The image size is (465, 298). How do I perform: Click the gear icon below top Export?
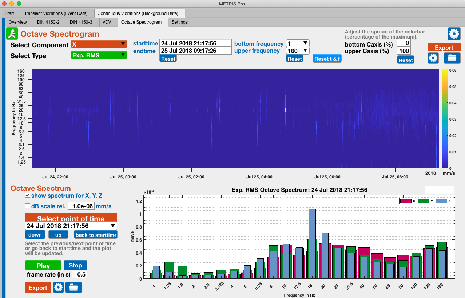[433, 58]
